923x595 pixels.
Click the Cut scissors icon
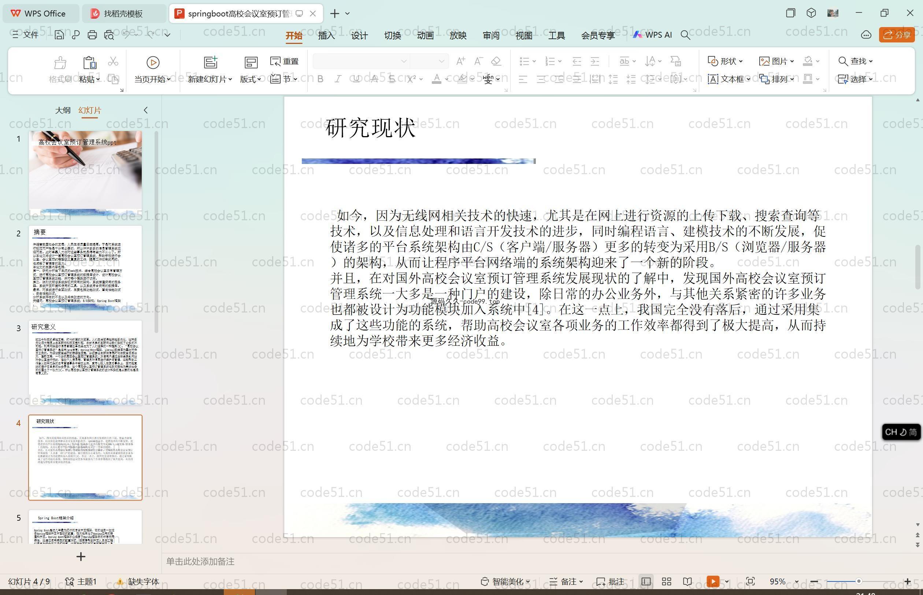click(113, 61)
